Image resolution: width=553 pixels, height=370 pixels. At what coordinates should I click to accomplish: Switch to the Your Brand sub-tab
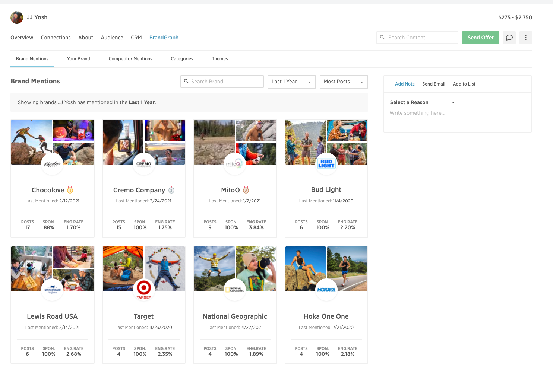79,59
